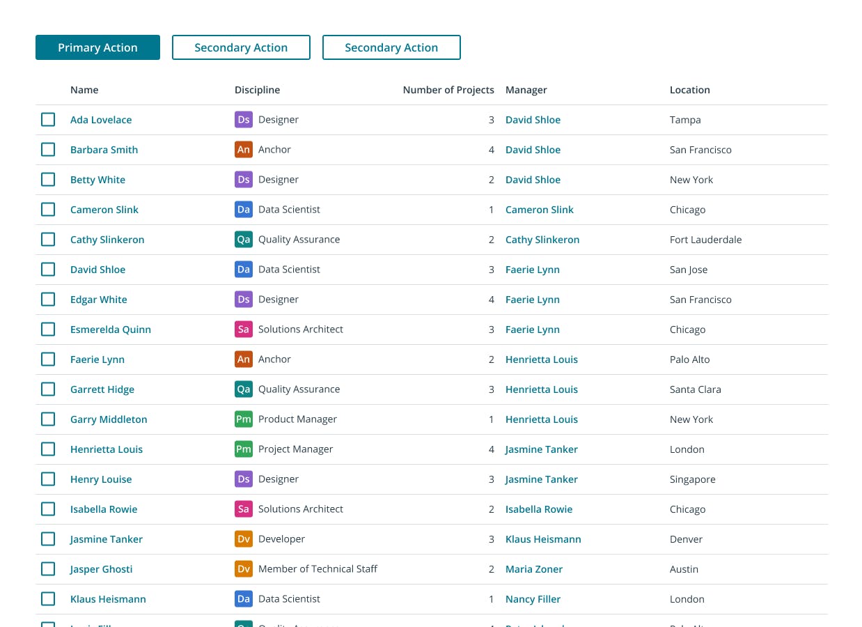This screenshot has width=862, height=627.
Task: Check the box next to Henrietta Louis
Action: [x=48, y=449]
